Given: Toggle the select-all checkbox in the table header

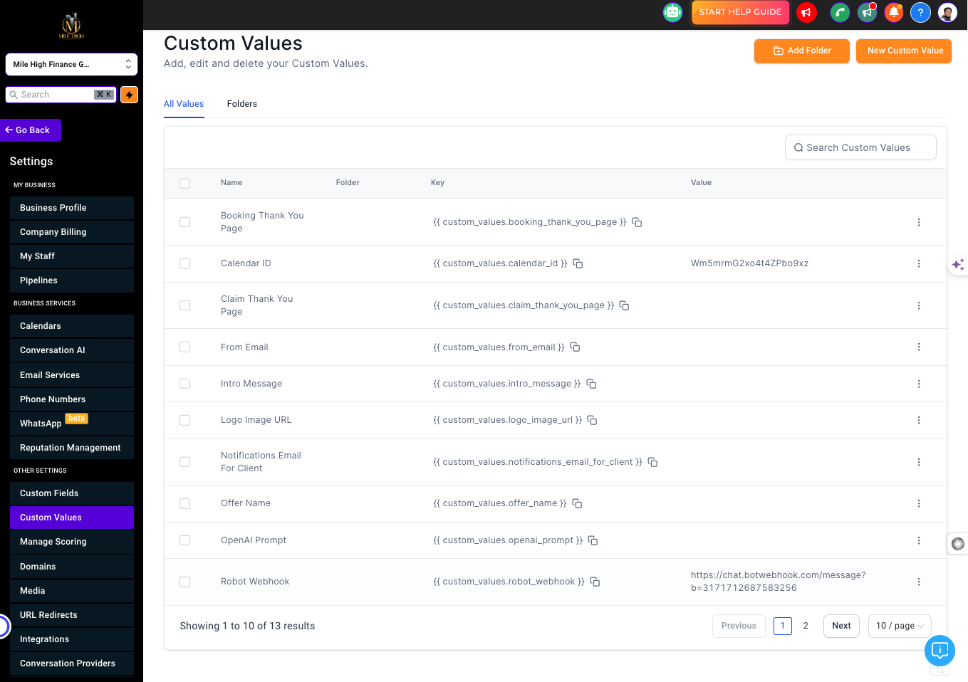Looking at the screenshot, I should point(185,183).
